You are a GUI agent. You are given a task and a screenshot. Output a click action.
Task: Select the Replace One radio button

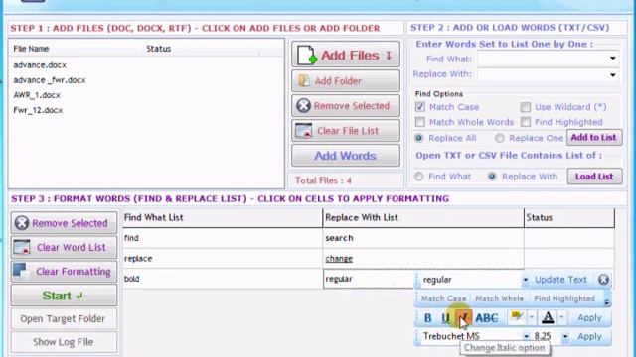499,138
